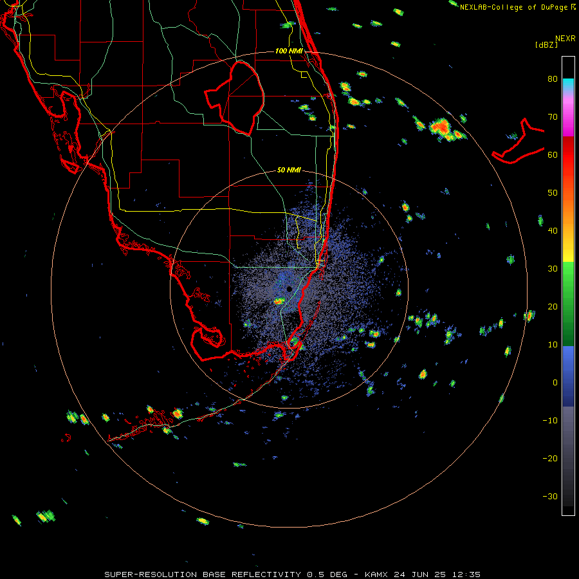Click the "0.5 DEG" elevation text in the caption
This screenshot has width=579, height=579.
(x=327, y=574)
